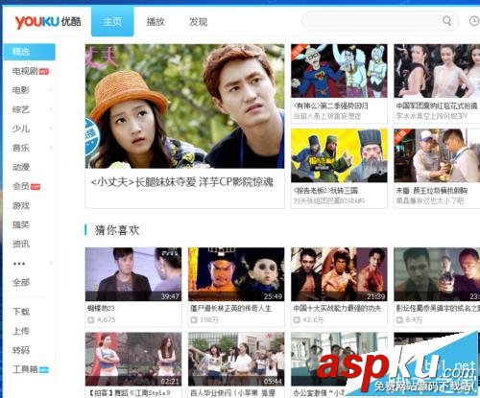
Task: Open 工具箱 in sidebar
Action: click(x=30, y=369)
